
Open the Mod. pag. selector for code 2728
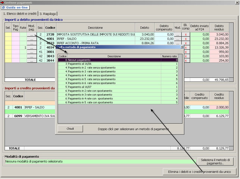pyautogui.click(x=32, y=34)
